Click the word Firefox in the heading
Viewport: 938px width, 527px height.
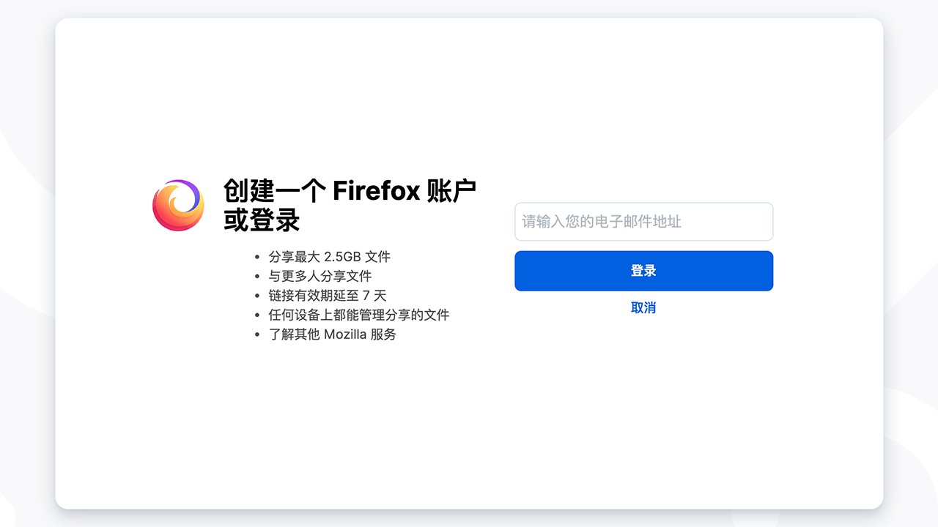376,191
